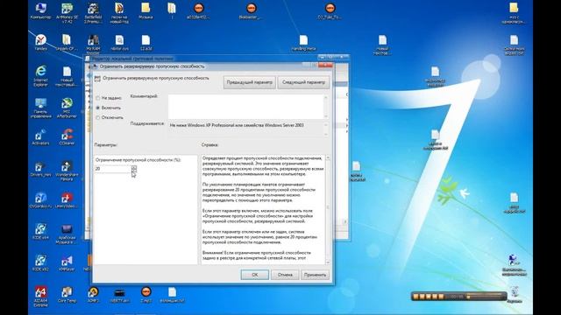561x315 pixels.
Task: Open the Bioblaster media file icon
Action: click(251, 11)
